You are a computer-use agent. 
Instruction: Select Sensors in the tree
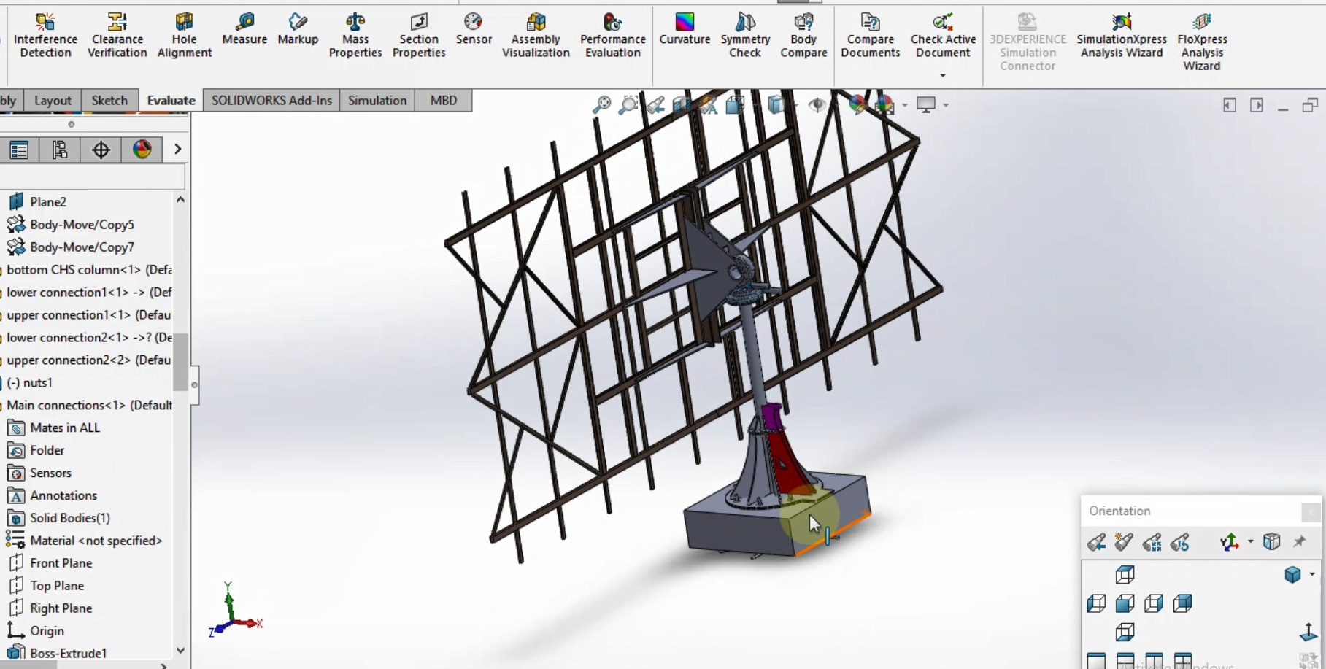tap(50, 473)
